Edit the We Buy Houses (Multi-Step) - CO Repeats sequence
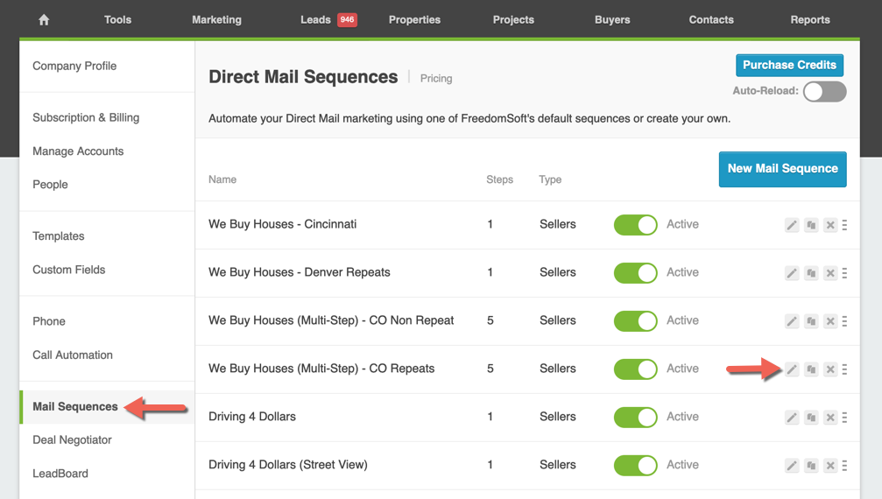The image size is (882, 499). point(792,369)
